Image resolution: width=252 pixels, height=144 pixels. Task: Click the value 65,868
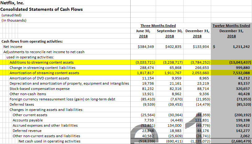tap(176, 68)
